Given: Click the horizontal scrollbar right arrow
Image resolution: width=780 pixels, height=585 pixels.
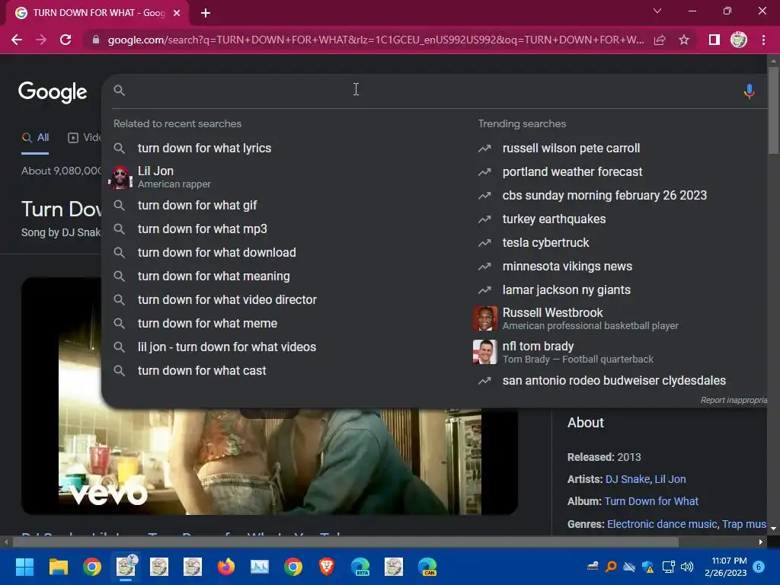Looking at the screenshot, I should tap(761, 542).
